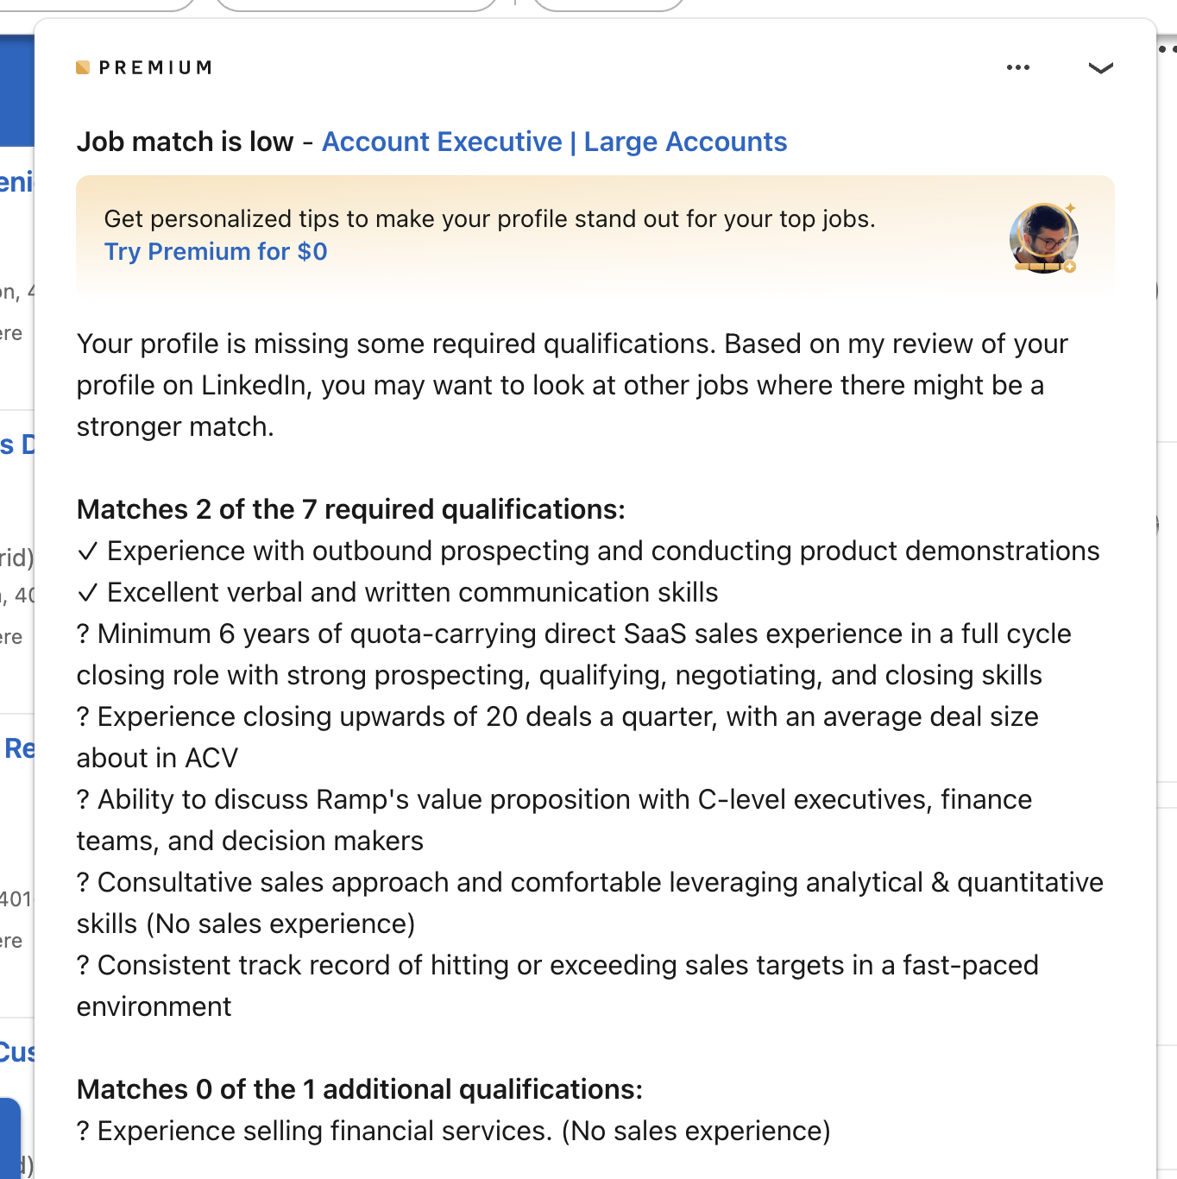The height and width of the screenshot is (1179, 1177).
Task: Click the question mark before Consistent track record
Action: [83, 966]
